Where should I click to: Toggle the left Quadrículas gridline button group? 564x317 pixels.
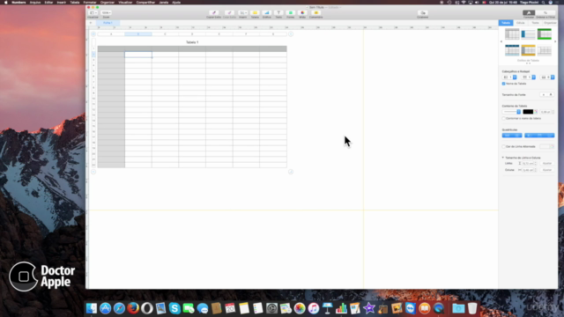click(x=512, y=136)
